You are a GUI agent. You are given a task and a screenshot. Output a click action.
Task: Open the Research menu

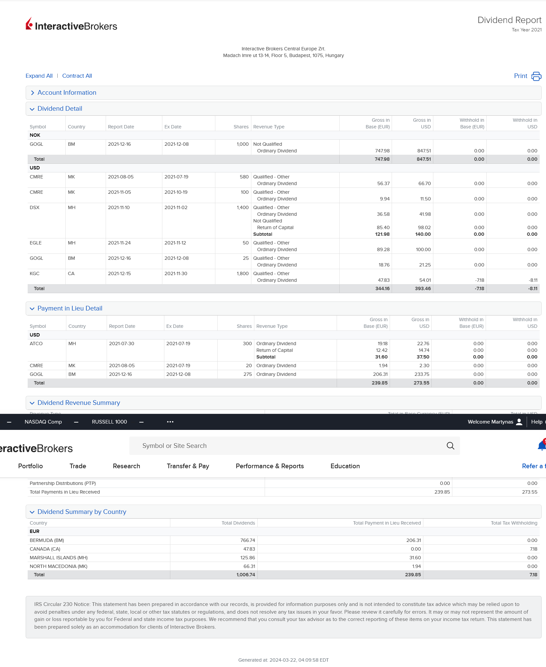coord(126,466)
